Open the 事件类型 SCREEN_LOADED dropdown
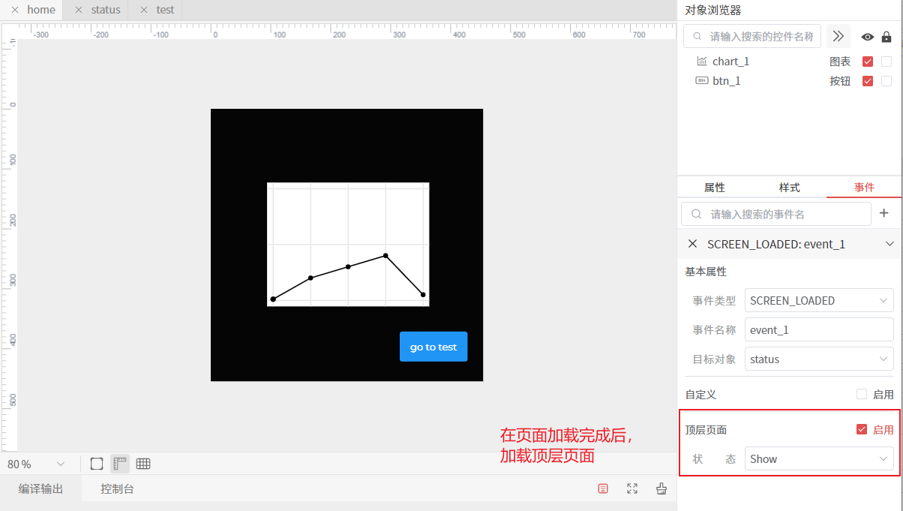 819,300
